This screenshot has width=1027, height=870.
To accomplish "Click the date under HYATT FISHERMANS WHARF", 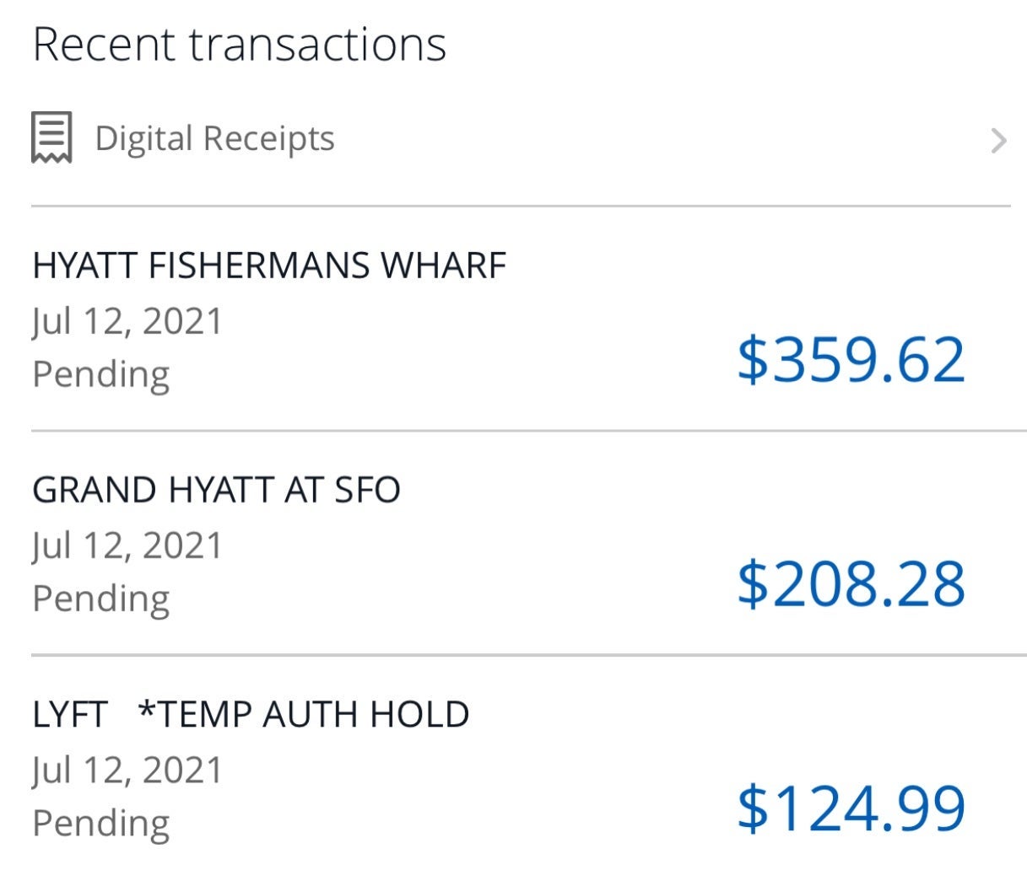I will pyautogui.click(x=127, y=321).
